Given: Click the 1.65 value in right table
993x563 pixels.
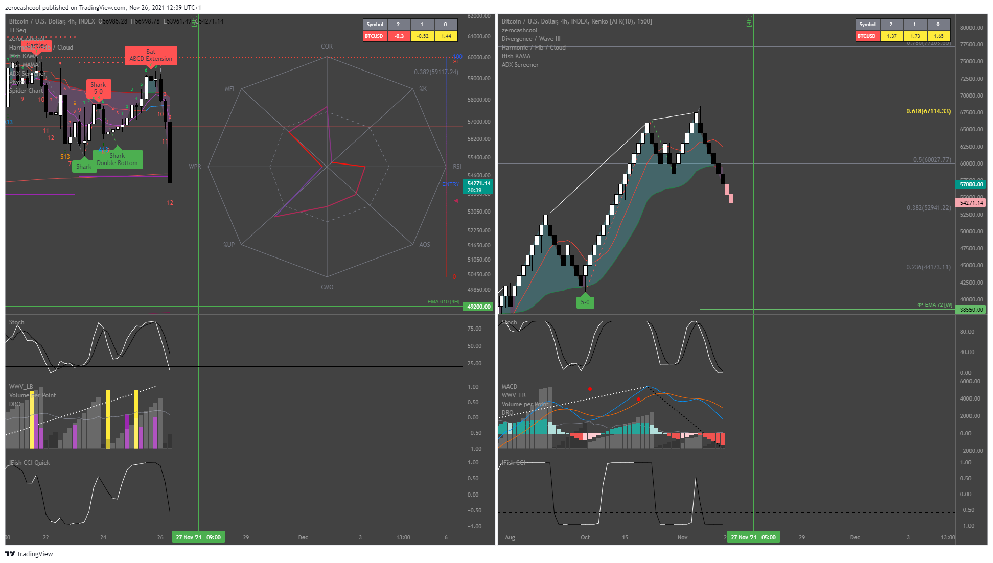Looking at the screenshot, I should [x=939, y=36].
